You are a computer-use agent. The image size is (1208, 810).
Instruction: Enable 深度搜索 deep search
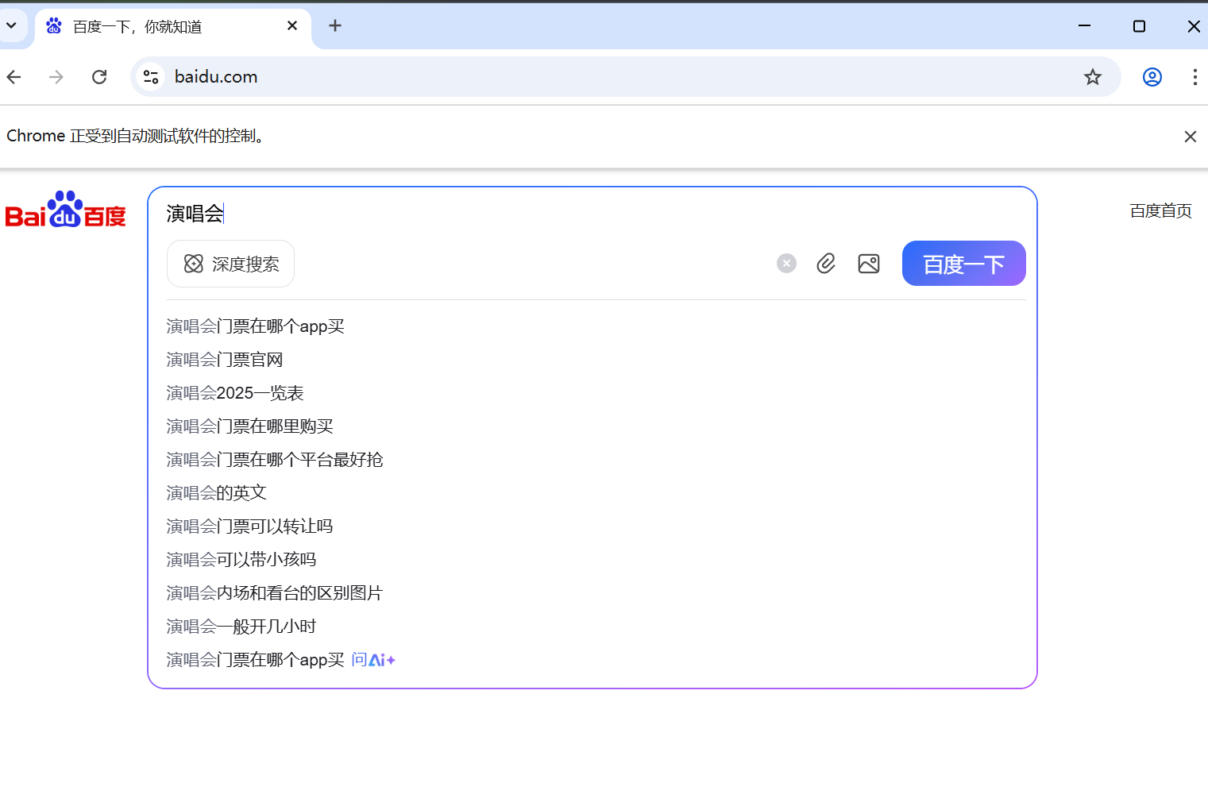pos(230,264)
